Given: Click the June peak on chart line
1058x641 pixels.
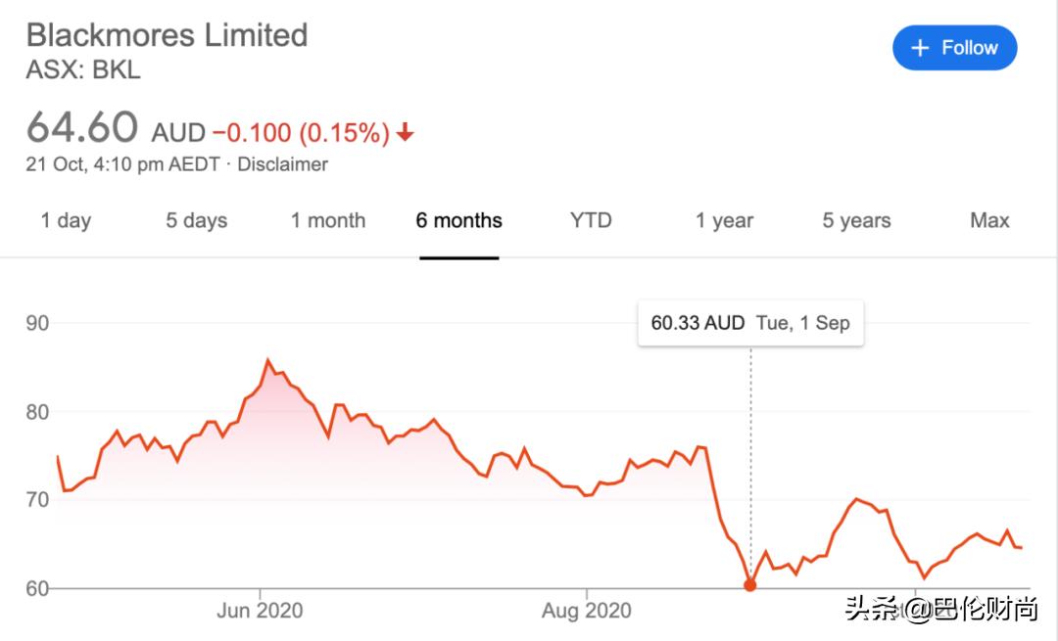Looking at the screenshot, I should (x=268, y=360).
